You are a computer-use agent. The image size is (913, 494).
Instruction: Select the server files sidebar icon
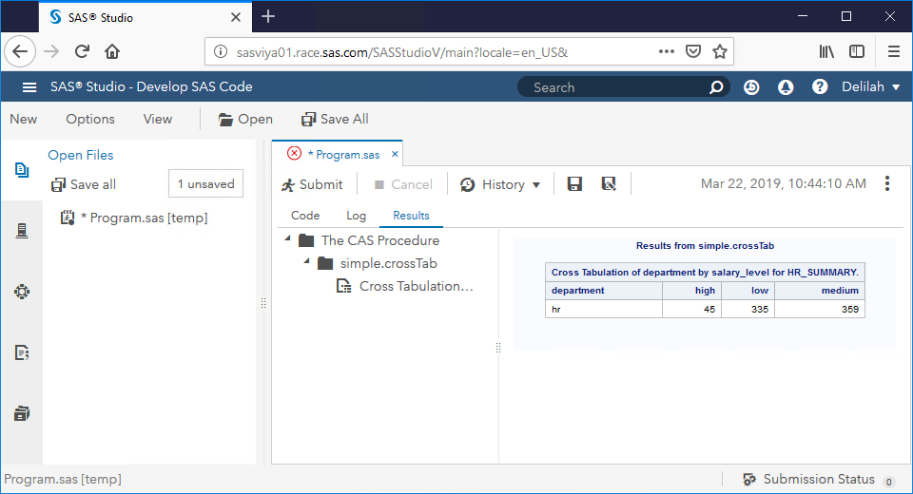pyautogui.click(x=22, y=231)
